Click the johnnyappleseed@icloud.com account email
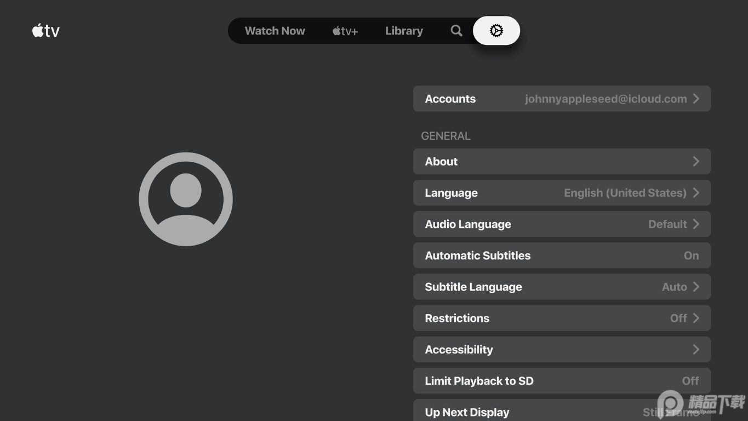 [606, 99]
